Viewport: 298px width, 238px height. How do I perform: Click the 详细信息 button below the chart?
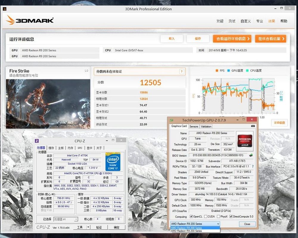[x=280, y=123]
